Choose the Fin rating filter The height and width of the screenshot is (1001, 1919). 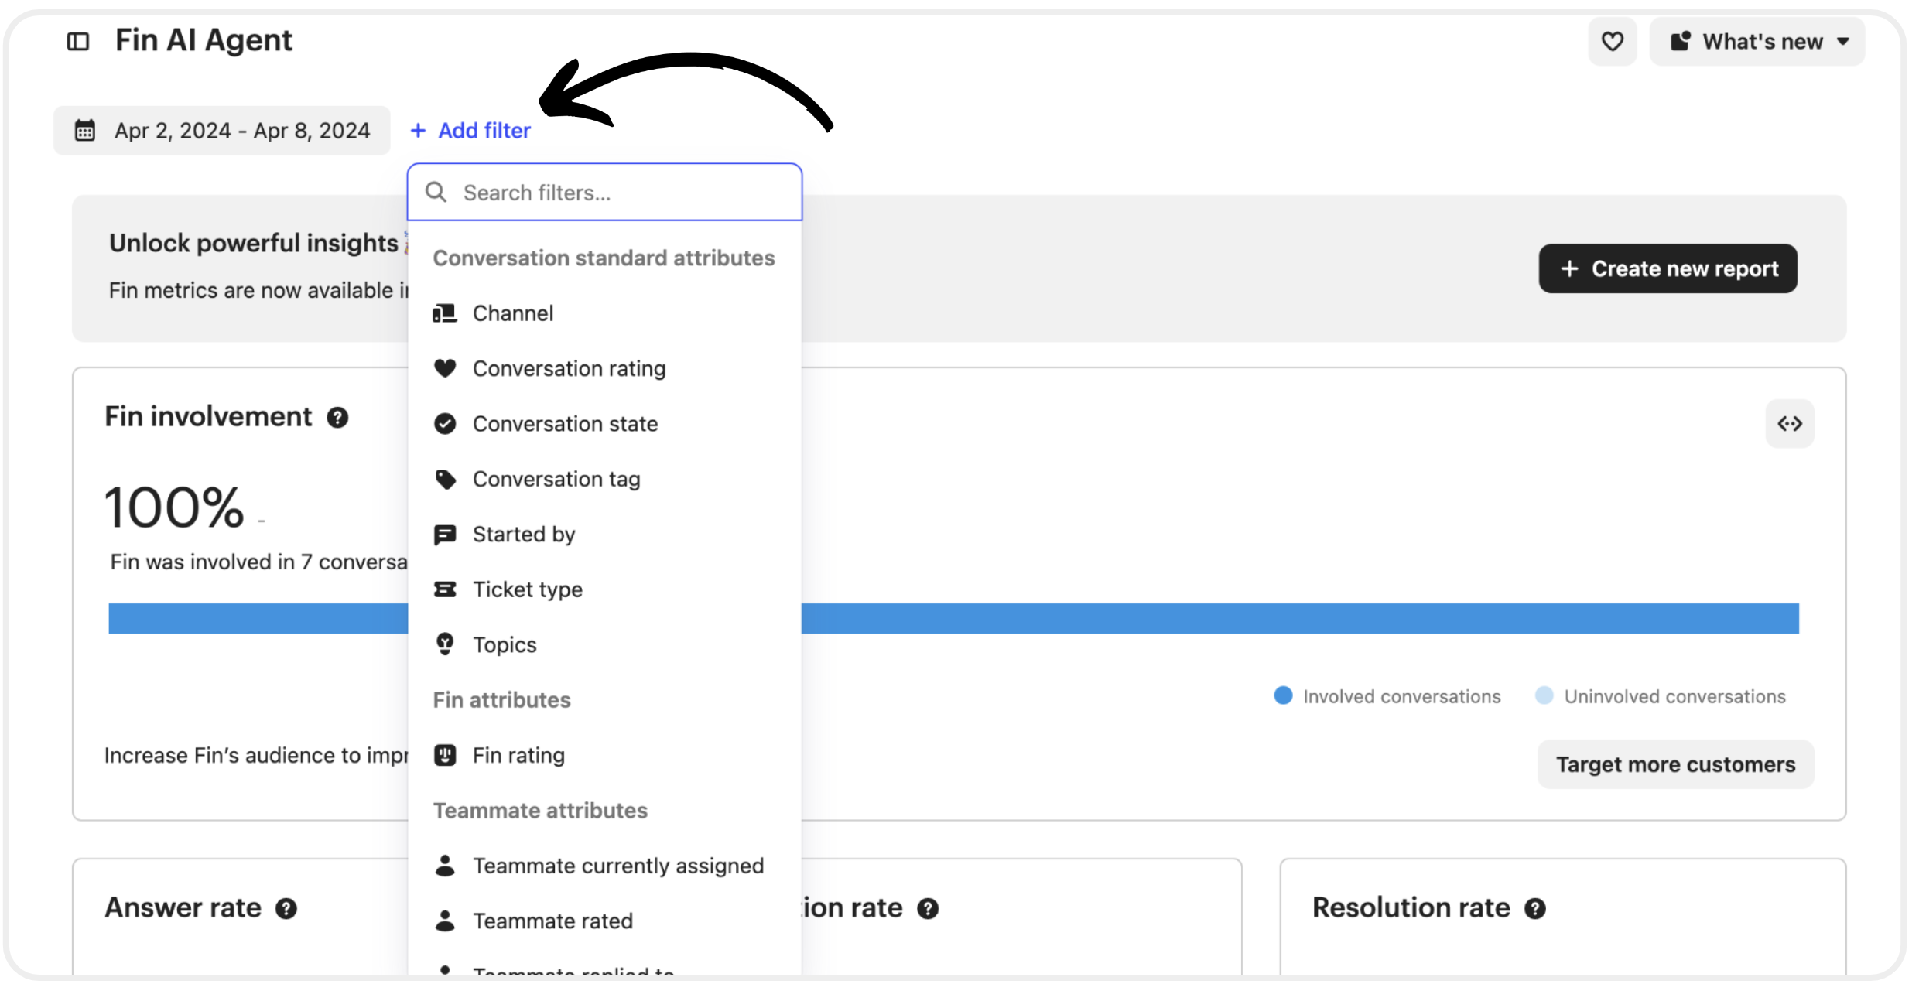coord(604,755)
